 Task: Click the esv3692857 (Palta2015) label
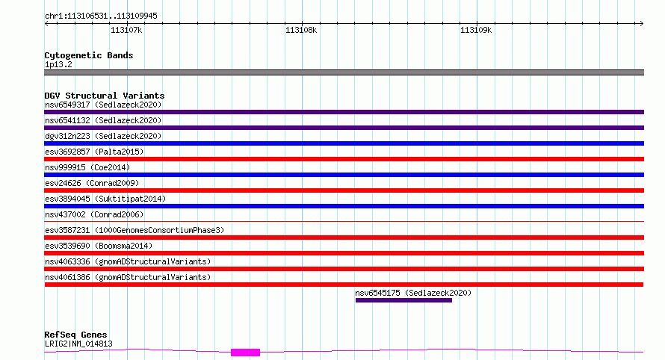point(94,152)
